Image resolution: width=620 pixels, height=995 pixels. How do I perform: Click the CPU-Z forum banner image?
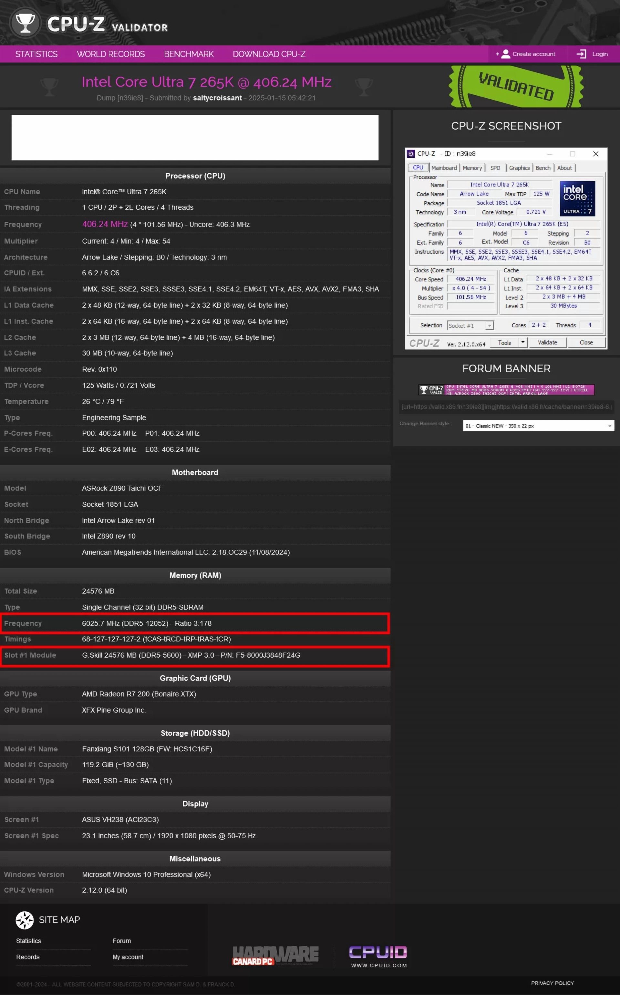(506, 389)
